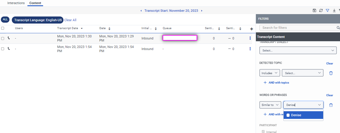Click the add column plus icon
This screenshot has width=340, height=133.
pyautogui.click(x=251, y=29)
